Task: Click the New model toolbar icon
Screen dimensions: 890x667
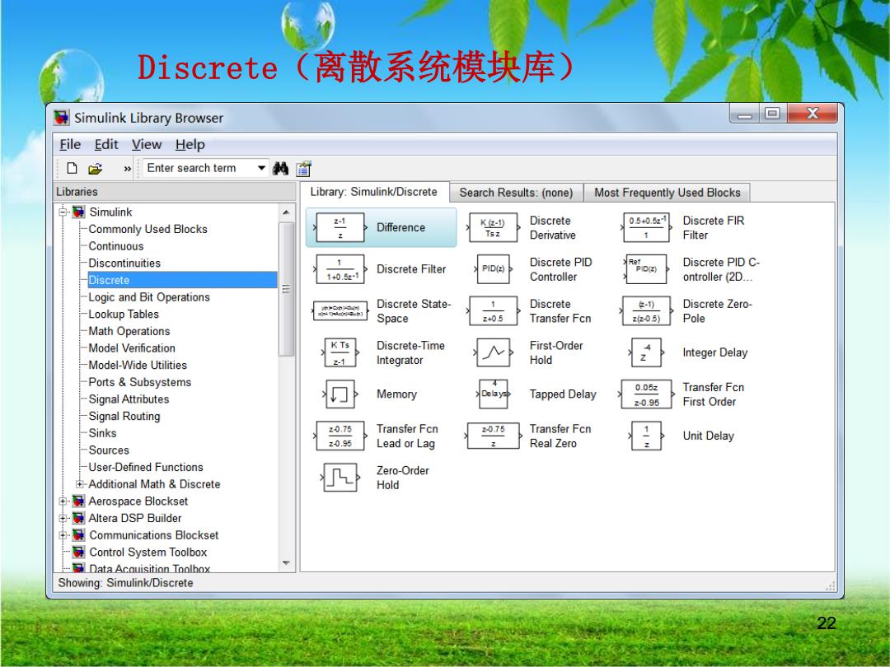Action: pos(72,168)
